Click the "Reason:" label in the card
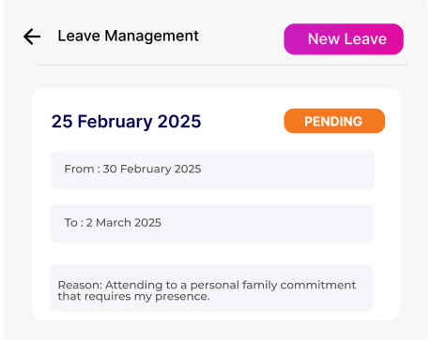The image size is (431, 340). (80, 285)
